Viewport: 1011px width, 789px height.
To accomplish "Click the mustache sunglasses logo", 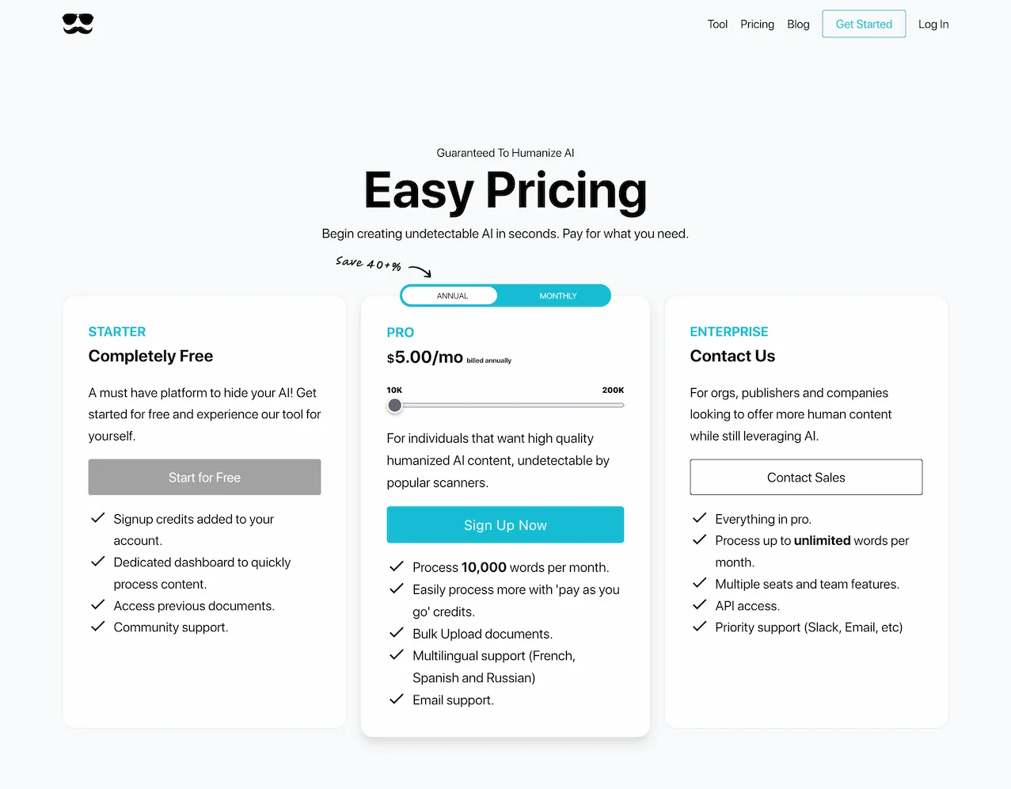I will tap(78, 24).
